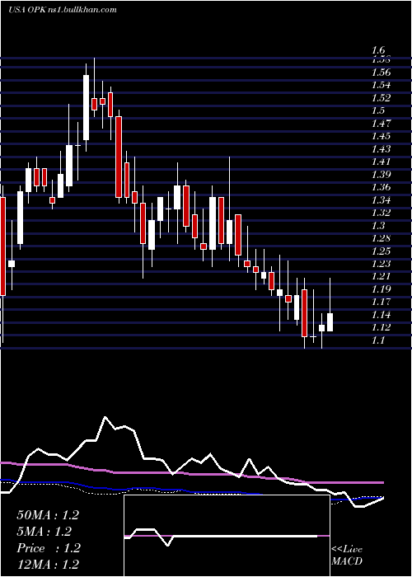Select the 1.52 price level label
This screenshot has height=577, width=412.
pos(382,98)
